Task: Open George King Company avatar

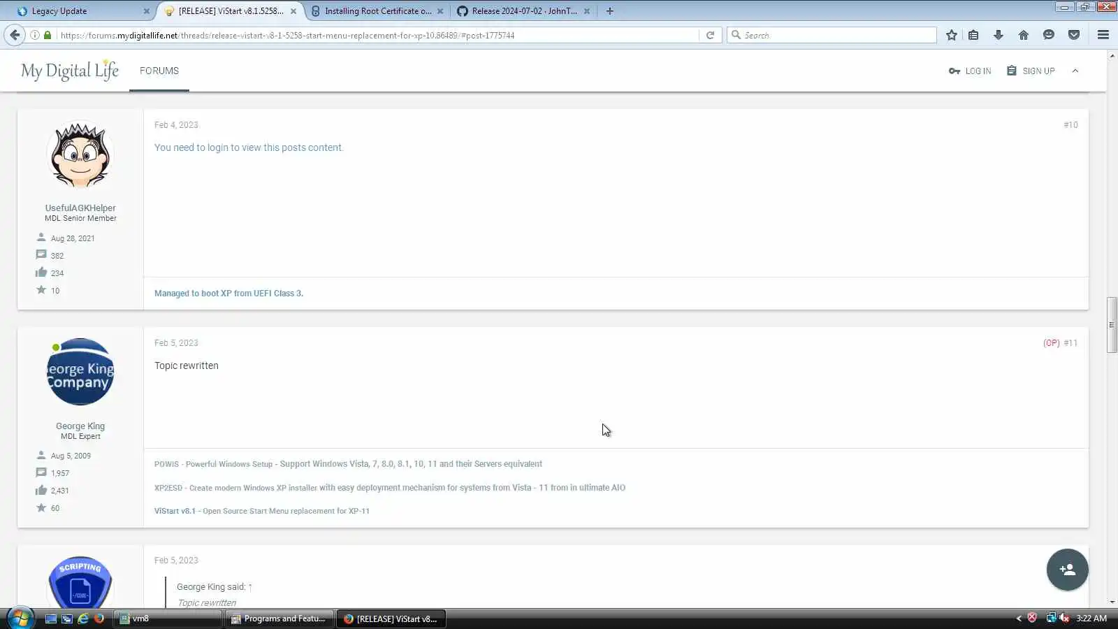Action: point(80,372)
